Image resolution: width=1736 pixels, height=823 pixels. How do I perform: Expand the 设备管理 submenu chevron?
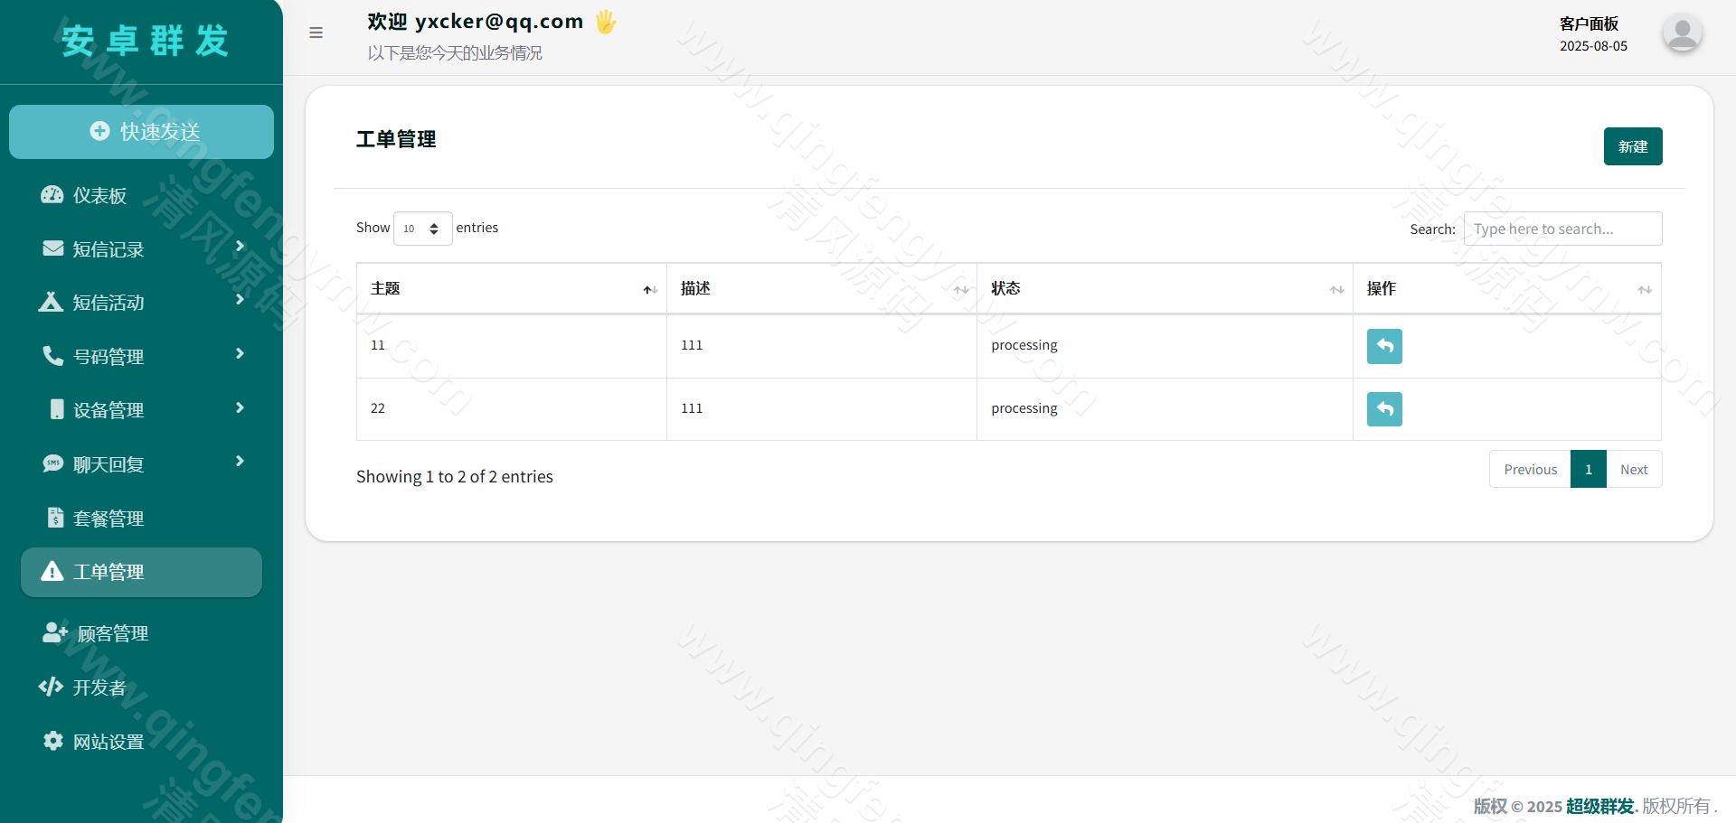click(x=240, y=407)
